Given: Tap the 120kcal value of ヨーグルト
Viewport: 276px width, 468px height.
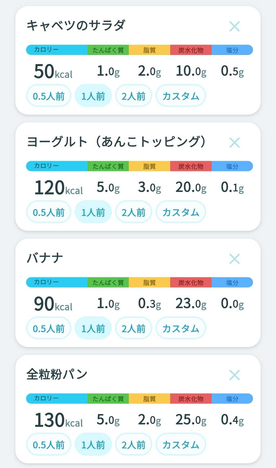Looking at the screenshot, I should (x=59, y=187).
